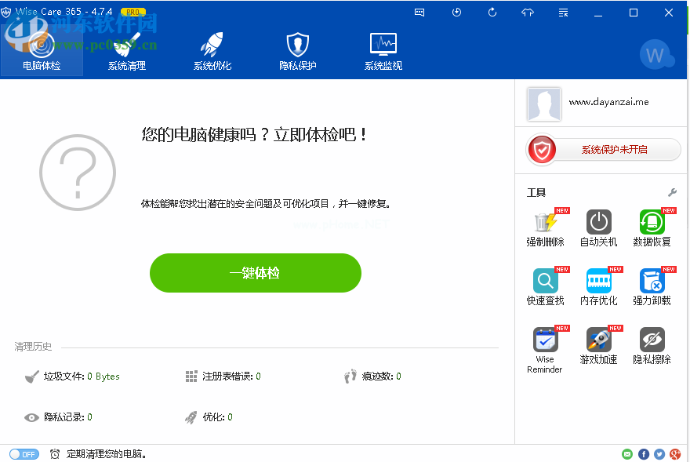Click the Facebook share icon at bottom right
The width and height of the screenshot is (690, 462).
(x=643, y=453)
